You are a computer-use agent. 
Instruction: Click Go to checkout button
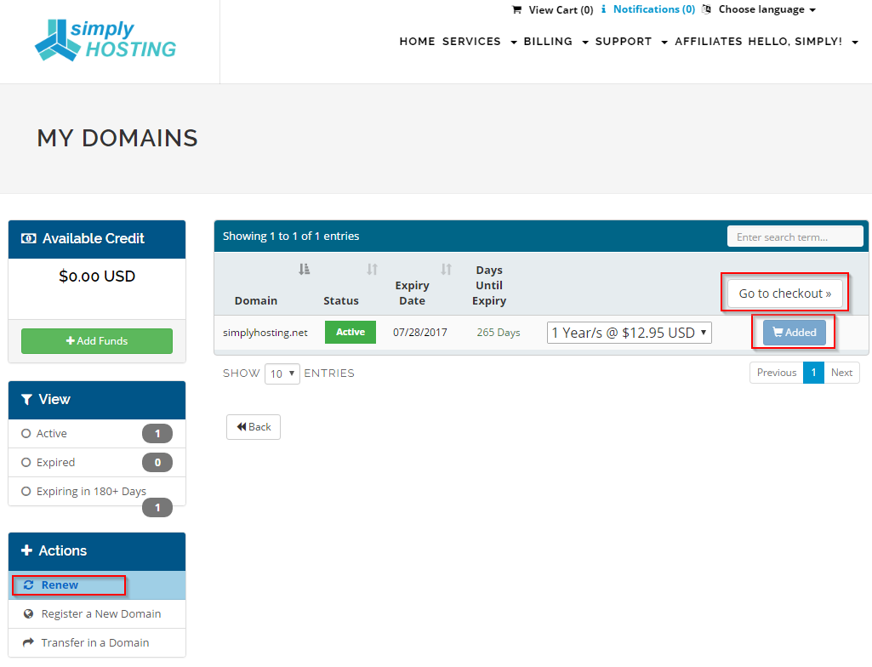[784, 294]
